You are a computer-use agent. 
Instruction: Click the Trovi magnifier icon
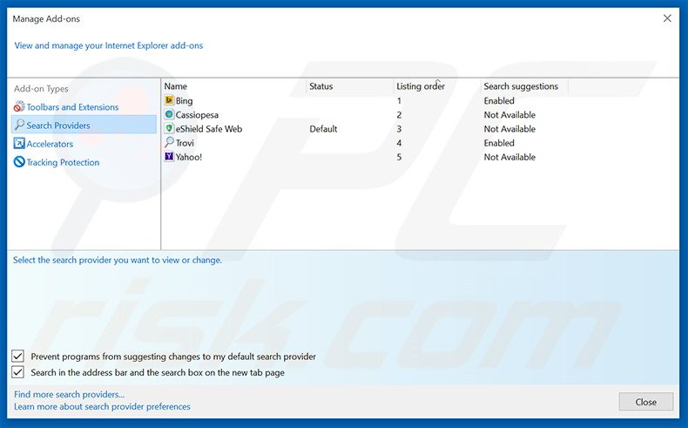point(169,143)
